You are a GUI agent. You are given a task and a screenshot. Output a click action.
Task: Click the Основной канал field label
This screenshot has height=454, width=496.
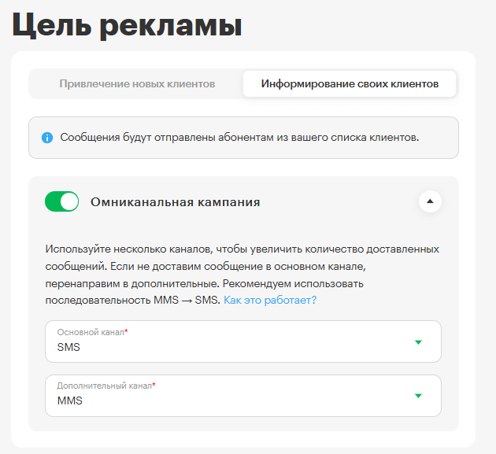(90, 333)
